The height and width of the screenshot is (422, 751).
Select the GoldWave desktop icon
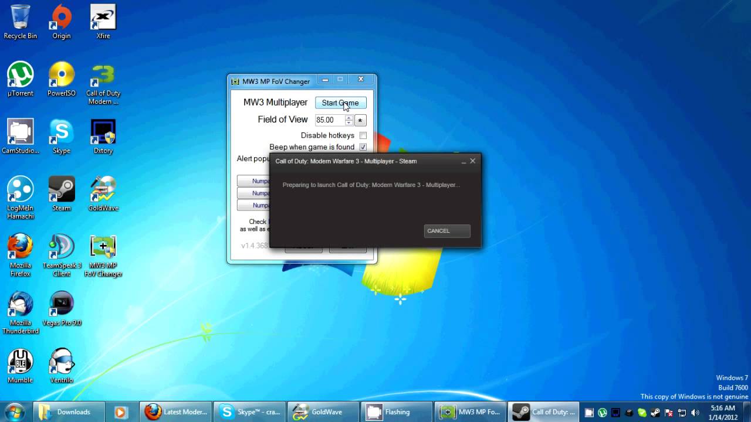[103, 194]
